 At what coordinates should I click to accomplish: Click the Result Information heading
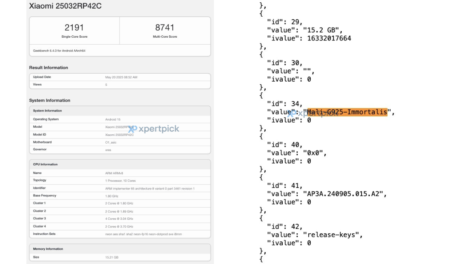(x=49, y=68)
